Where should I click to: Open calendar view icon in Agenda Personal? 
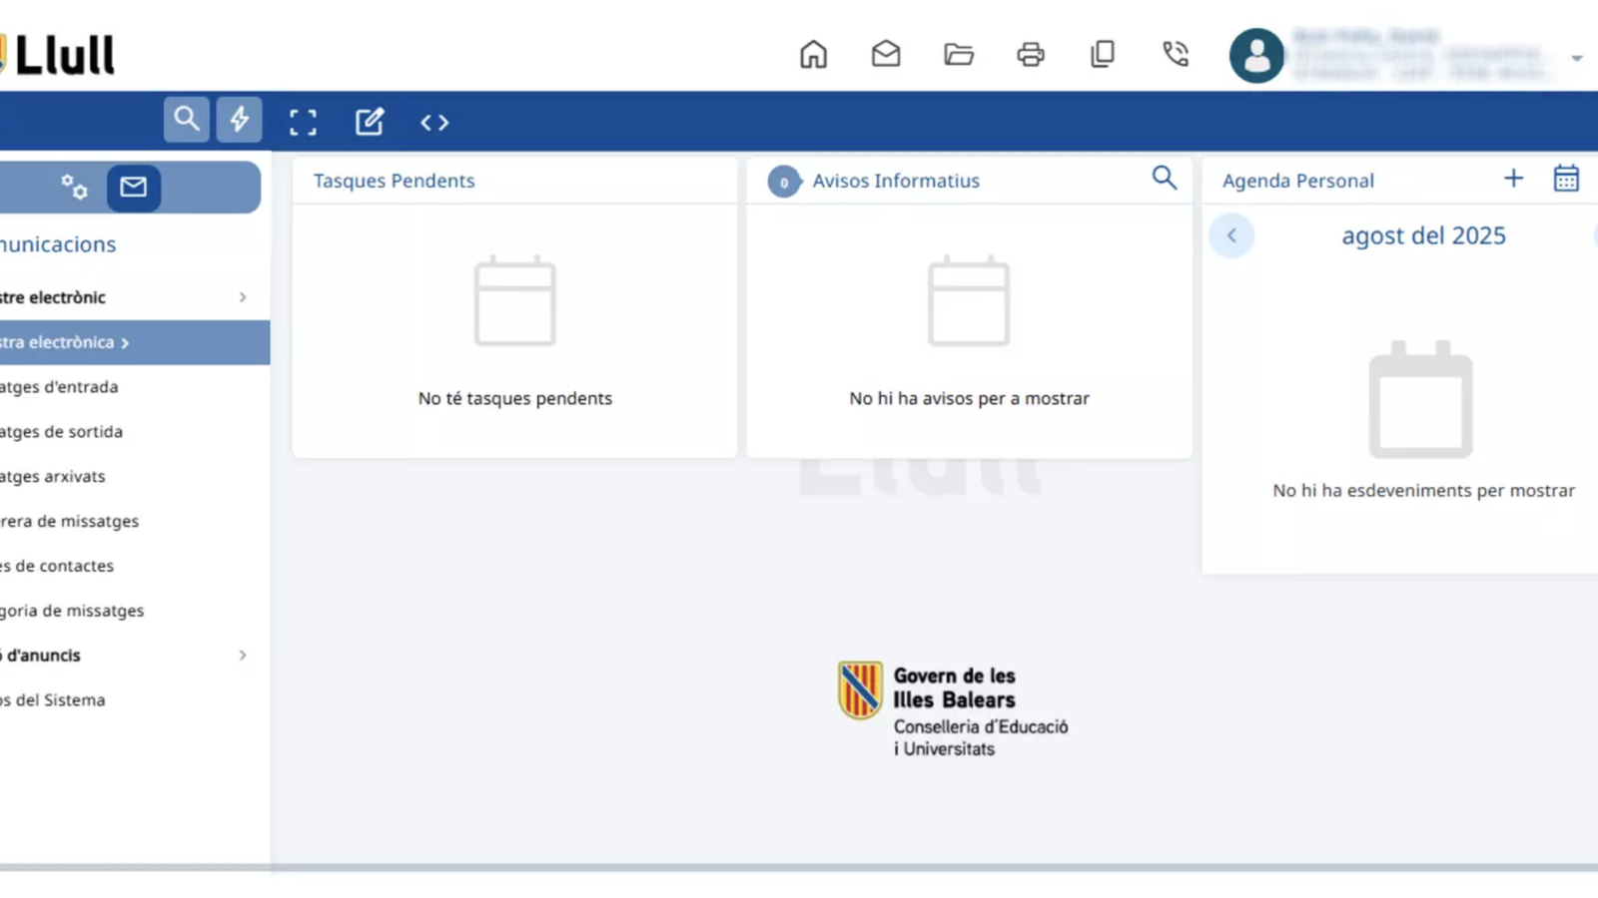pyautogui.click(x=1566, y=179)
